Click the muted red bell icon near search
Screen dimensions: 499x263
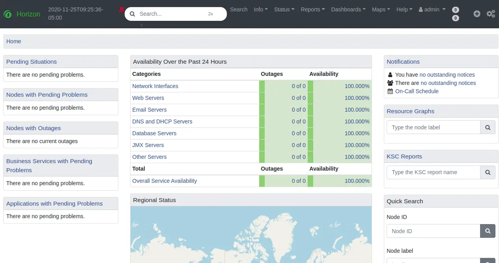pos(121,9)
